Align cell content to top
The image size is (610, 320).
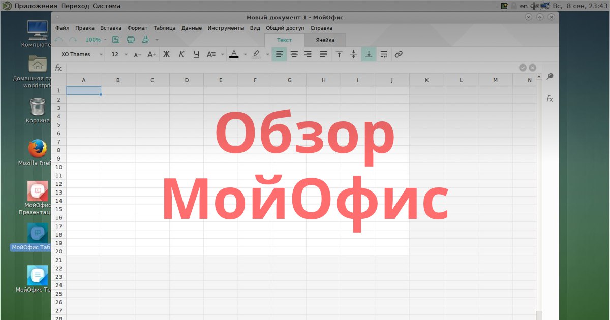pos(339,54)
